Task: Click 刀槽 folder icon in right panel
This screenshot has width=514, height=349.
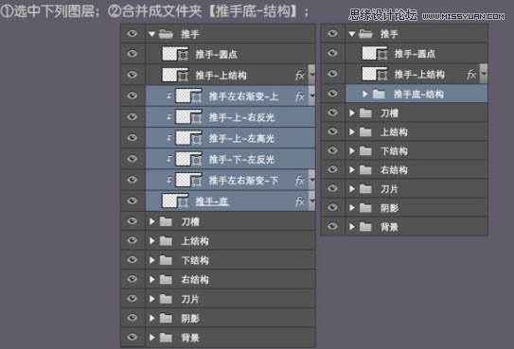Action: point(365,113)
